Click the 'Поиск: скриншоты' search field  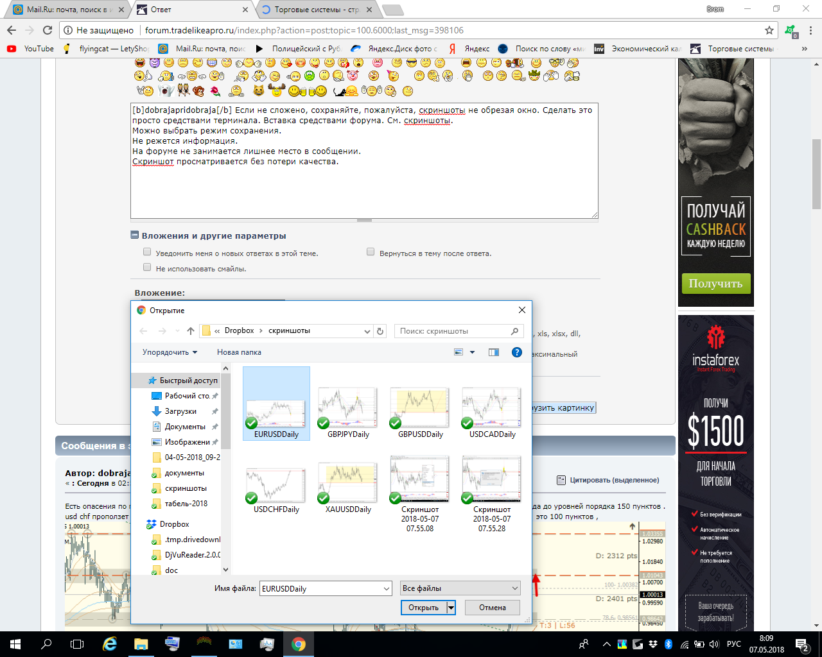click(459, 331)
